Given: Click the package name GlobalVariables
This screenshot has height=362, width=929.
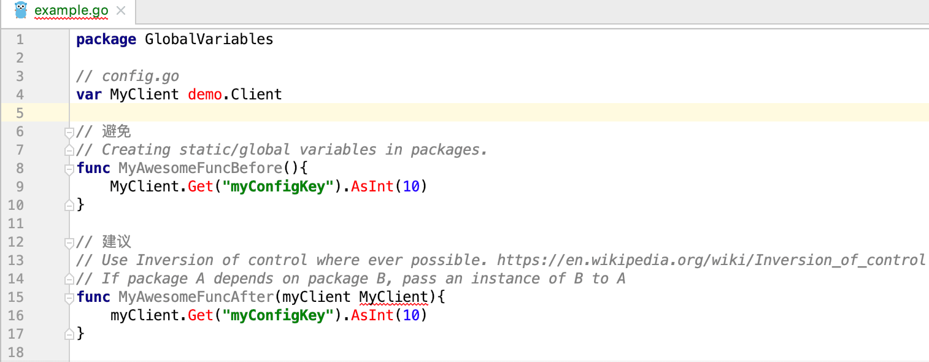Looking at the screenshot, I should [x=209, y=39].
